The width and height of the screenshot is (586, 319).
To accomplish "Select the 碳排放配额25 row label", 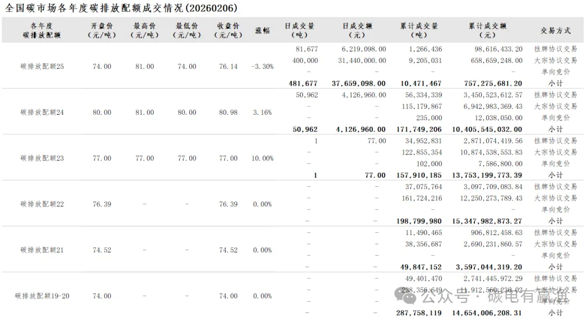I will point(42,67).
